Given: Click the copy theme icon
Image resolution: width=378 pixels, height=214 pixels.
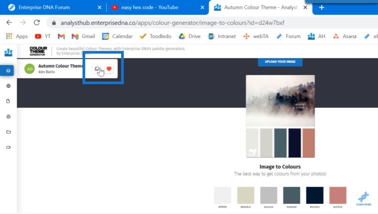Looking at the screenshot, I should (97, 69).
